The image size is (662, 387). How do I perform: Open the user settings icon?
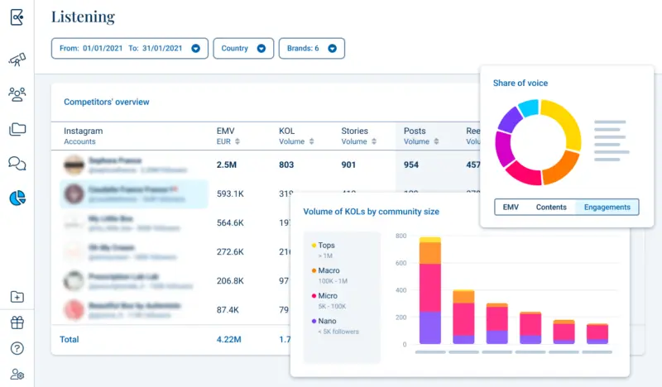click(17, 375)
